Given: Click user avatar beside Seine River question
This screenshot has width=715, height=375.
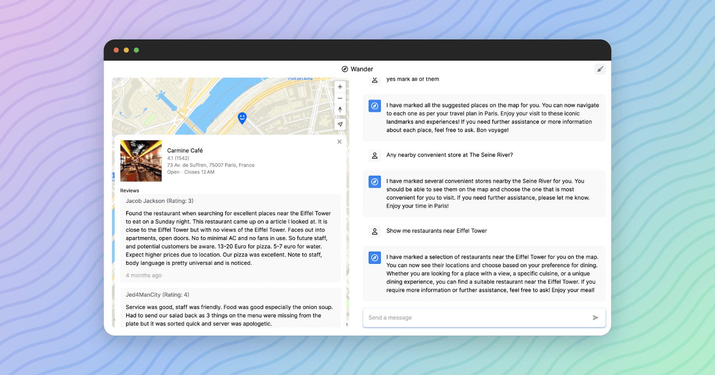Looking at the screenshot, I should coord(375,155).
